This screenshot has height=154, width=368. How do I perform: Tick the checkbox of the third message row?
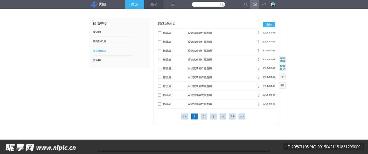(160, 51)
